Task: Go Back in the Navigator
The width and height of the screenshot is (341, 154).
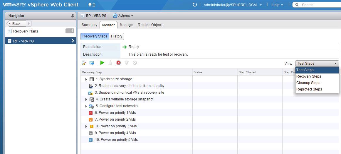Action: (16, 23)
